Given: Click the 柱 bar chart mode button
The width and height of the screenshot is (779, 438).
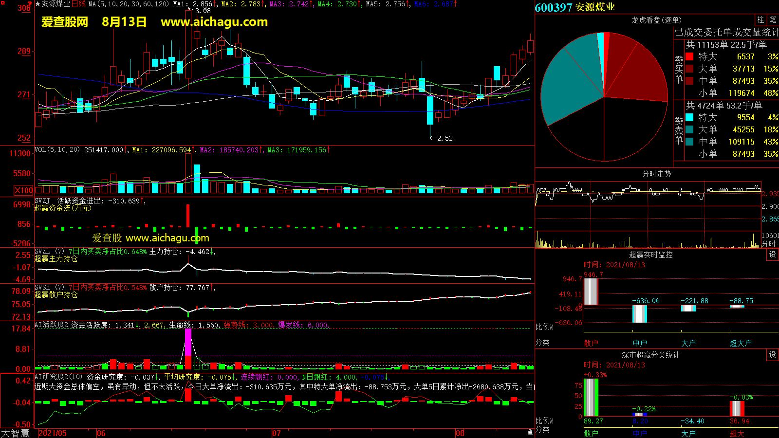Looking at the screenshot, I should [x=760, y=20].
